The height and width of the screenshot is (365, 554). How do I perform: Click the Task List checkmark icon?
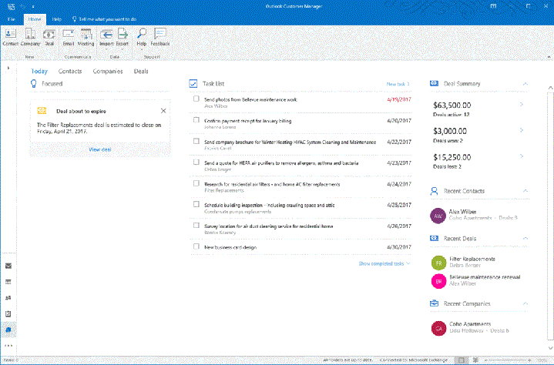(193, 84)
